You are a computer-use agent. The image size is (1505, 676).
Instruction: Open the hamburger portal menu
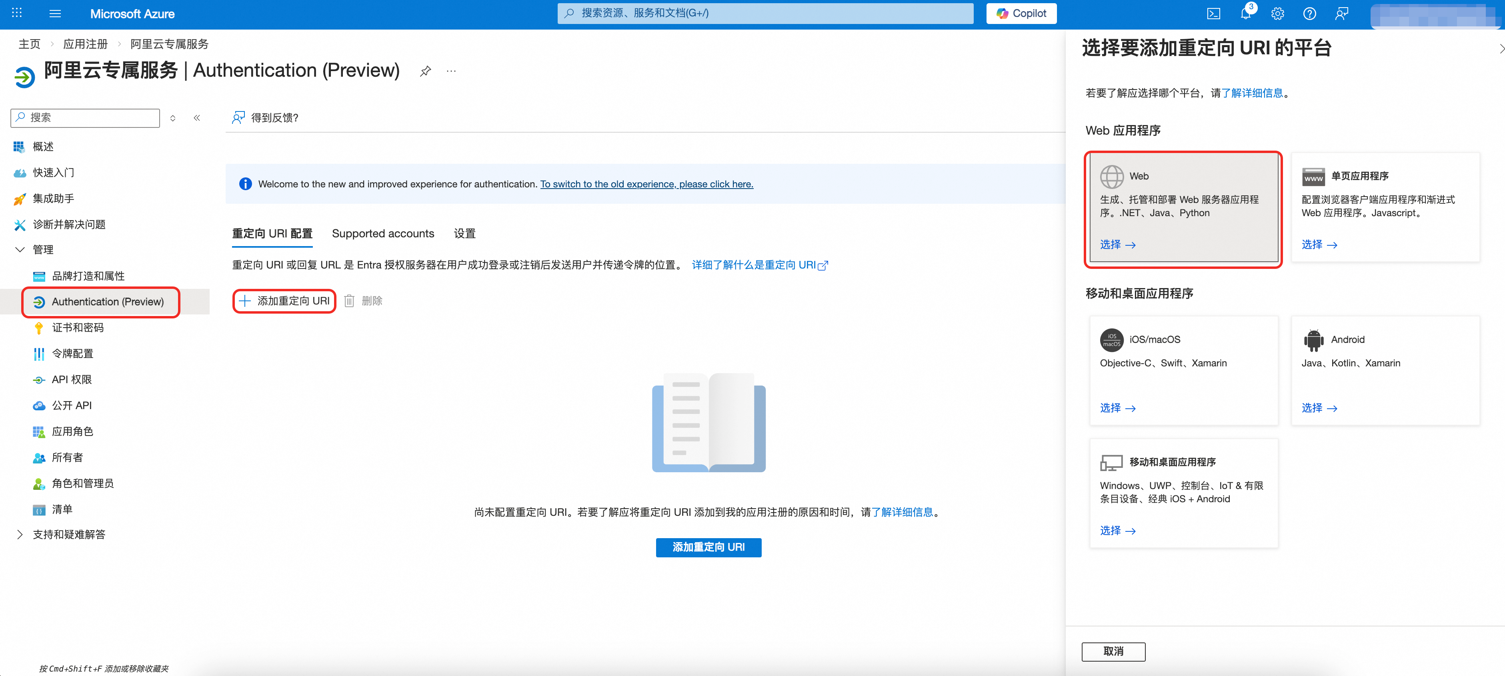55,14
